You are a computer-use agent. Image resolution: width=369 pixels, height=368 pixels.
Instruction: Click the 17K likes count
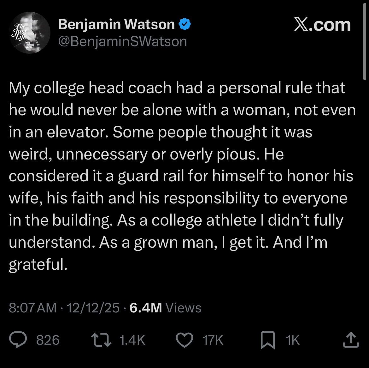[213, 340]
